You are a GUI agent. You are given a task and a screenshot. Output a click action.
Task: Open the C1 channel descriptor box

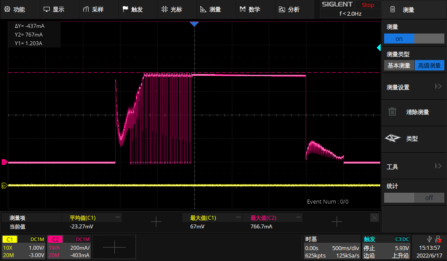24,247
